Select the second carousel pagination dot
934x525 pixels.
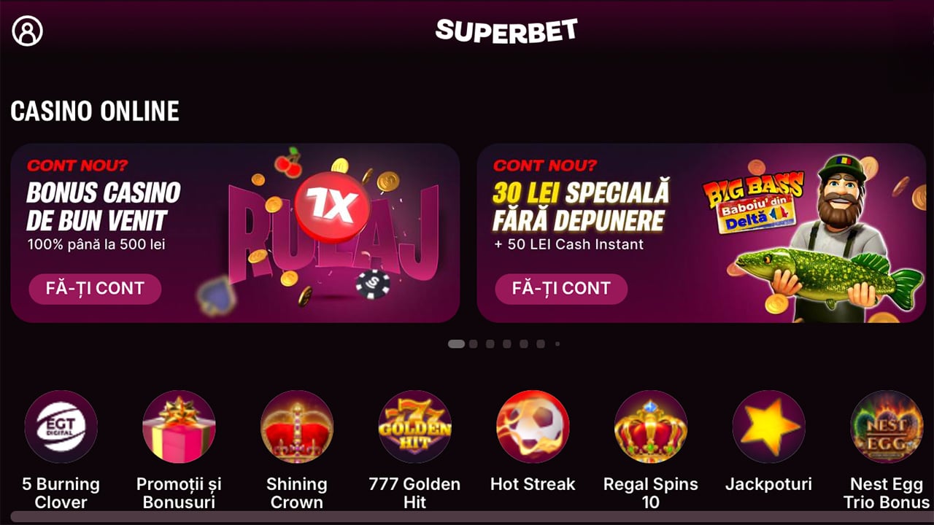pyautogui.click(x=474, y=344)
